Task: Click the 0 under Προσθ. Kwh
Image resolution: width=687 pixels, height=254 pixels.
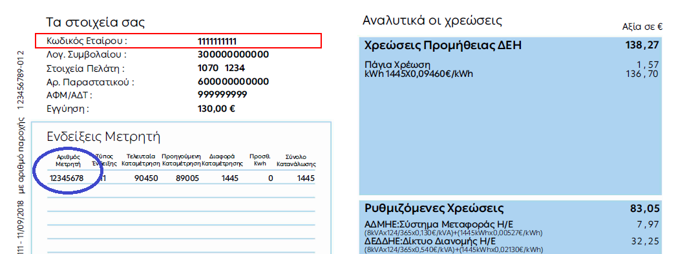Action: [270, 178]
